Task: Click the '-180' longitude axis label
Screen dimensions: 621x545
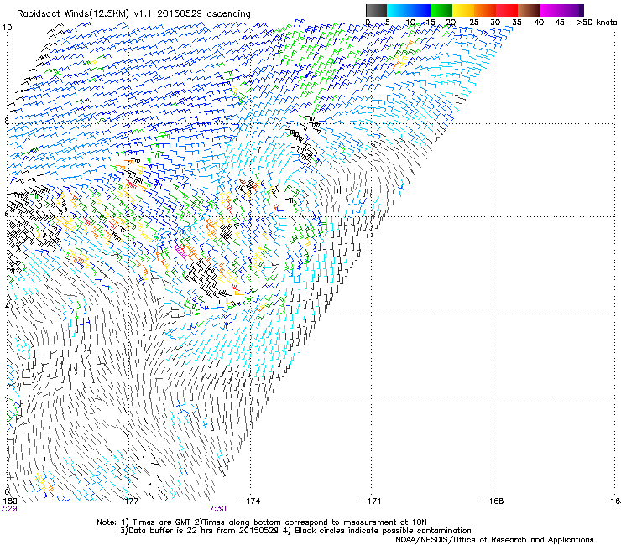Action: [x=8, y=501]
